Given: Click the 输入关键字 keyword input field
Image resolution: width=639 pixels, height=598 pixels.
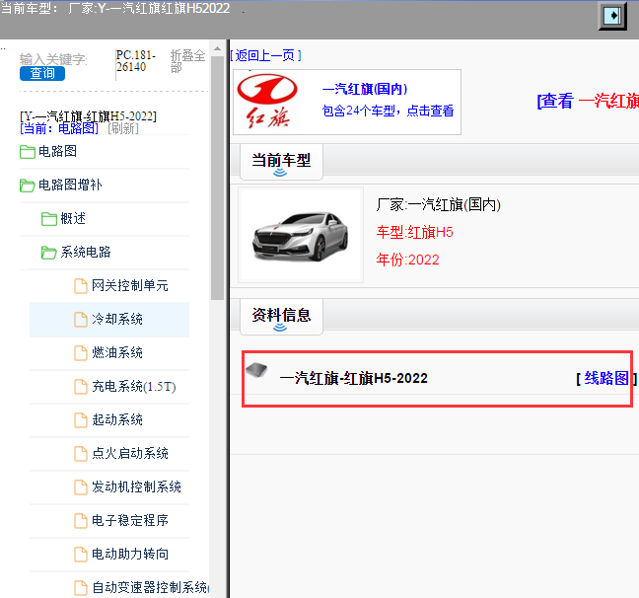Looking at the screenshot, I should tap(53, 59).
